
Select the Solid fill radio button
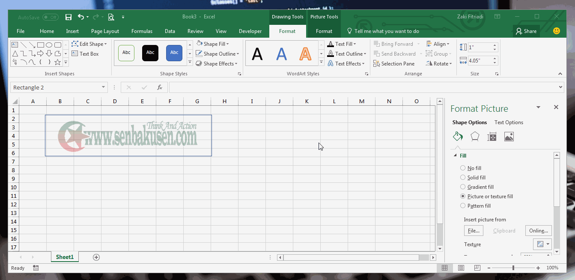click(463, 178)
